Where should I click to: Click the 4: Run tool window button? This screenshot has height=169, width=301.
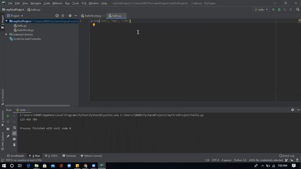(34, 156)
